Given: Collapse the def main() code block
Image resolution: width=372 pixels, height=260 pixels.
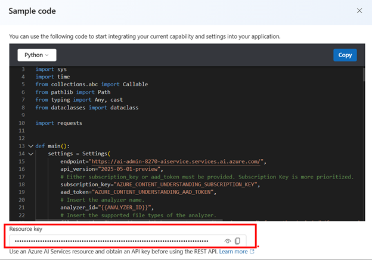Looking at the screenshot, I should [30, 146].
